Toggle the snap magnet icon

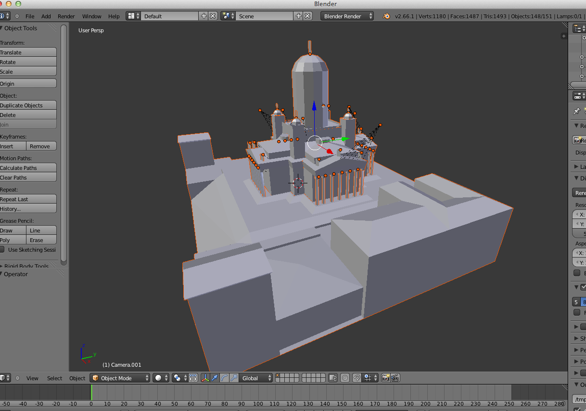coord(357,378)
